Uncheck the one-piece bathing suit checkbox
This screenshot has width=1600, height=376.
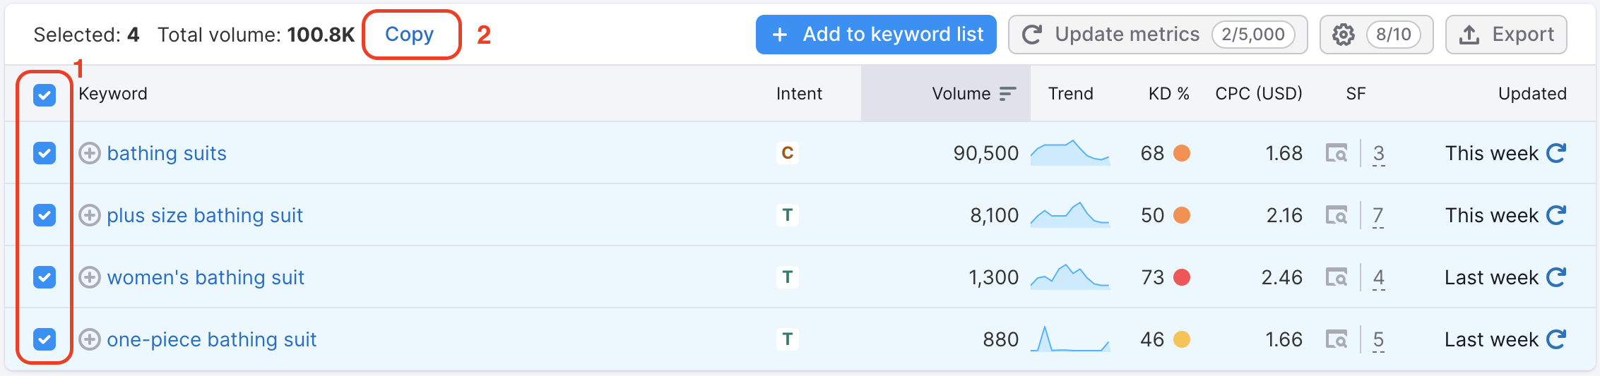click(45, 339)
